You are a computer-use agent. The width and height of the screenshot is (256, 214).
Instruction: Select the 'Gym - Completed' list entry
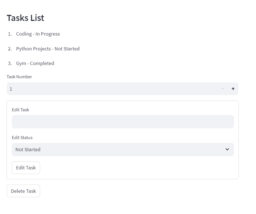pyautogui.click(x=35, y=63)
